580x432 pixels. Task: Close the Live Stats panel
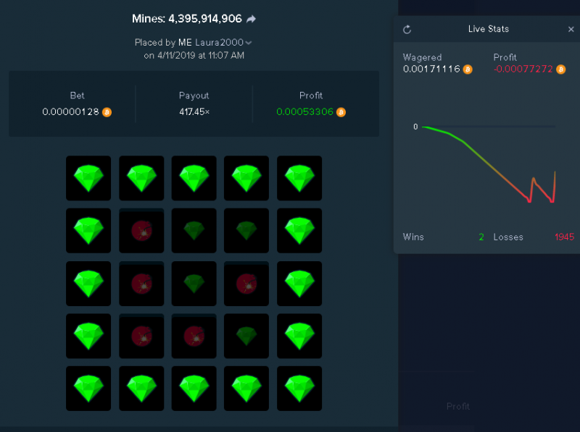tap(571, 29)
